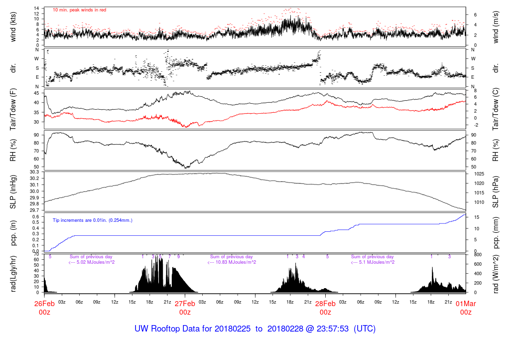Viewport: 510px width, 349px height.
Task: Click the 'rad (W/m^2)' axis label
Action: point(496,274)
